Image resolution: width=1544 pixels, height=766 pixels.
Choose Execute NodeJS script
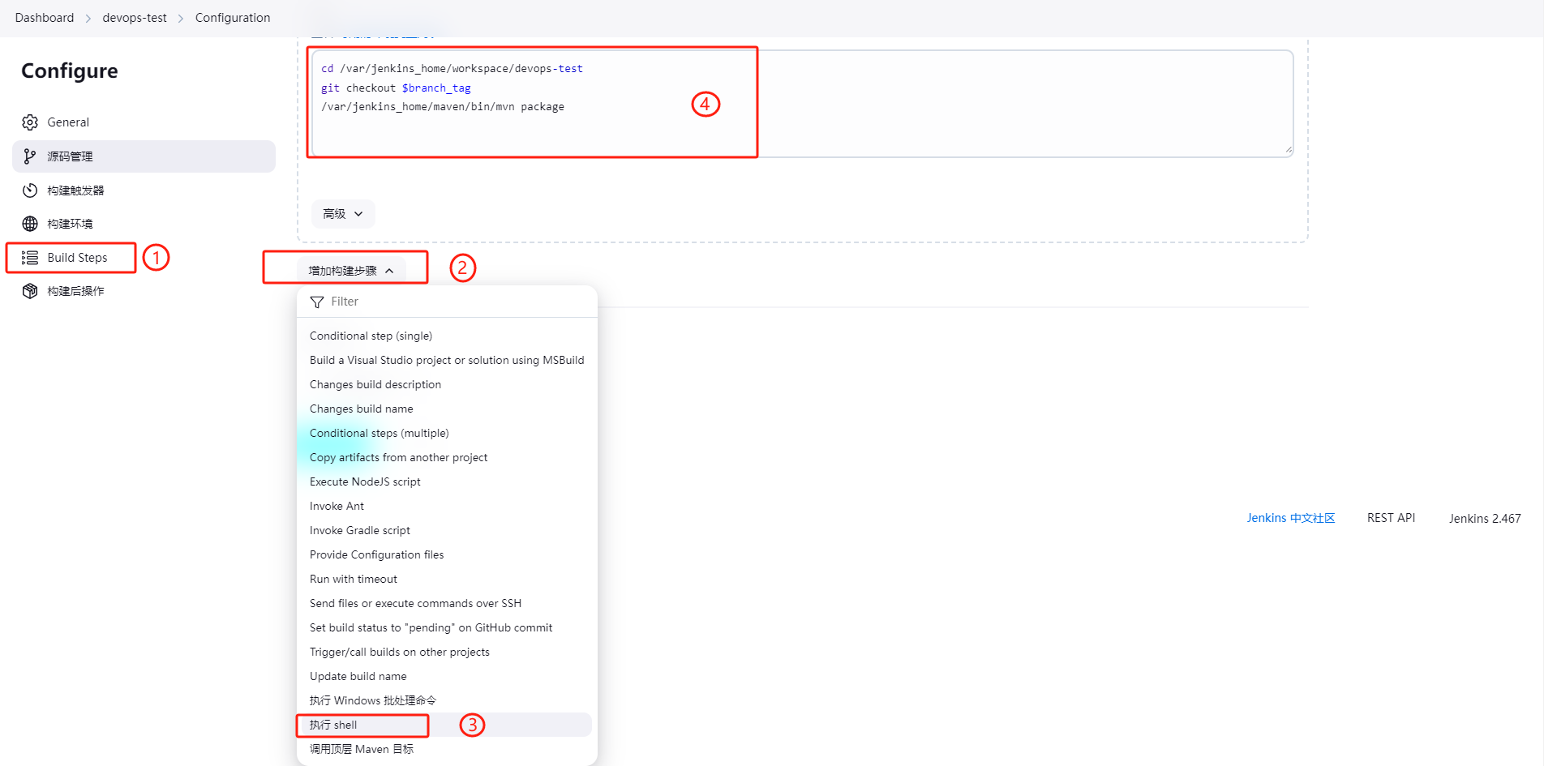[447, 481]
